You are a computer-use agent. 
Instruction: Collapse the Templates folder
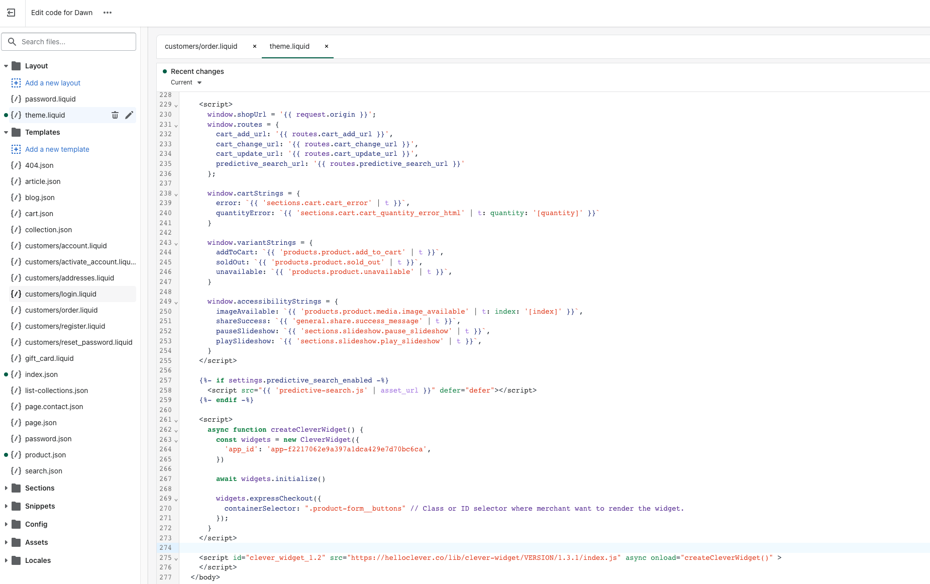[x=6, y=132]
